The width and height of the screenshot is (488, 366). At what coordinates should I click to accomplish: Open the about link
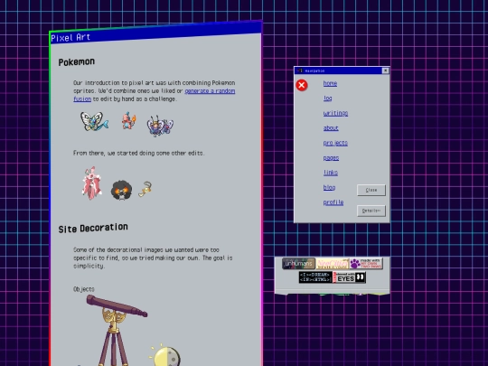[x=331, y=128]
